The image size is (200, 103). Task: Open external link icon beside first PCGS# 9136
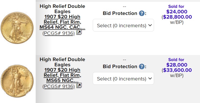79,32
